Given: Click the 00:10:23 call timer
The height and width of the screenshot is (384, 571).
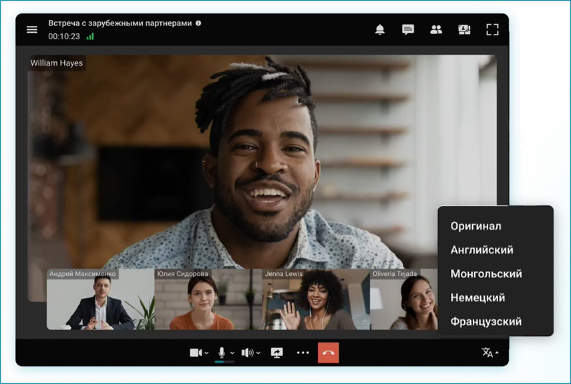Looking at the screenshot, I should [x=64, y=37].
